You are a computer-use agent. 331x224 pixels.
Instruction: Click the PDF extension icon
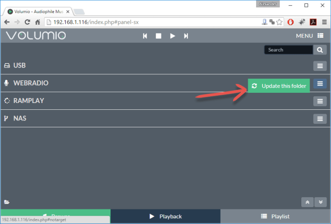point(313,22)
